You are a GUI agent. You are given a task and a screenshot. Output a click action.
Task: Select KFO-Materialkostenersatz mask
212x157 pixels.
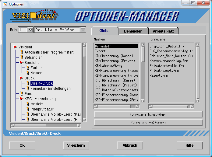click(x=116, y=90)
